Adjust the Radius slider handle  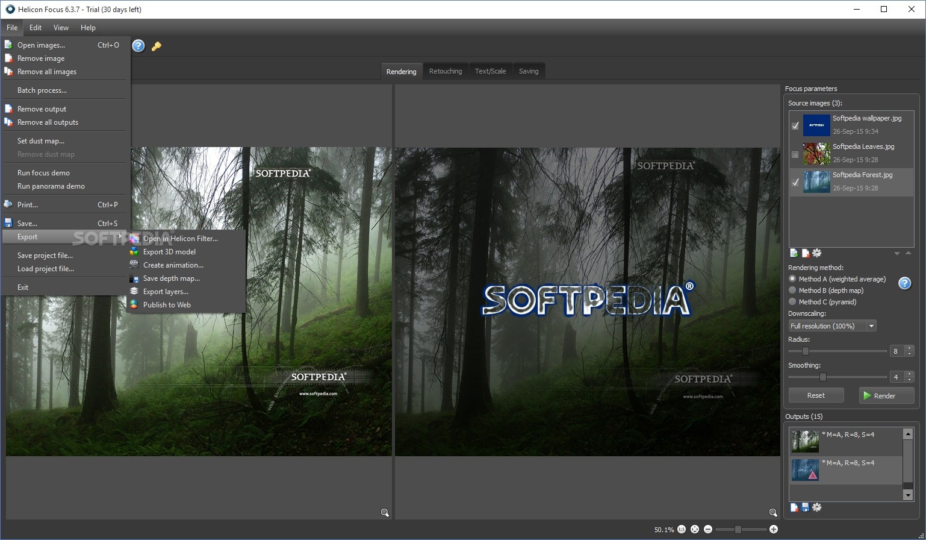[x=805, y=351]
